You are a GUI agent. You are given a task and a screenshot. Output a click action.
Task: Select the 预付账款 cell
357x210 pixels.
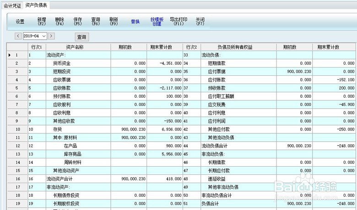(78, 96)
